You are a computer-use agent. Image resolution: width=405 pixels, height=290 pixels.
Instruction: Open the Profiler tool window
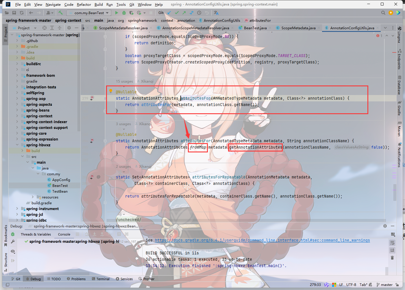click(x=147, y=279)
